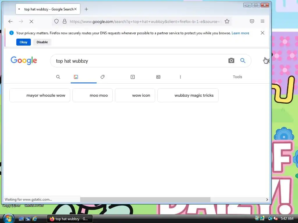Click the Firefox taskbar button
298x223 pixels.
click(70, 219)
